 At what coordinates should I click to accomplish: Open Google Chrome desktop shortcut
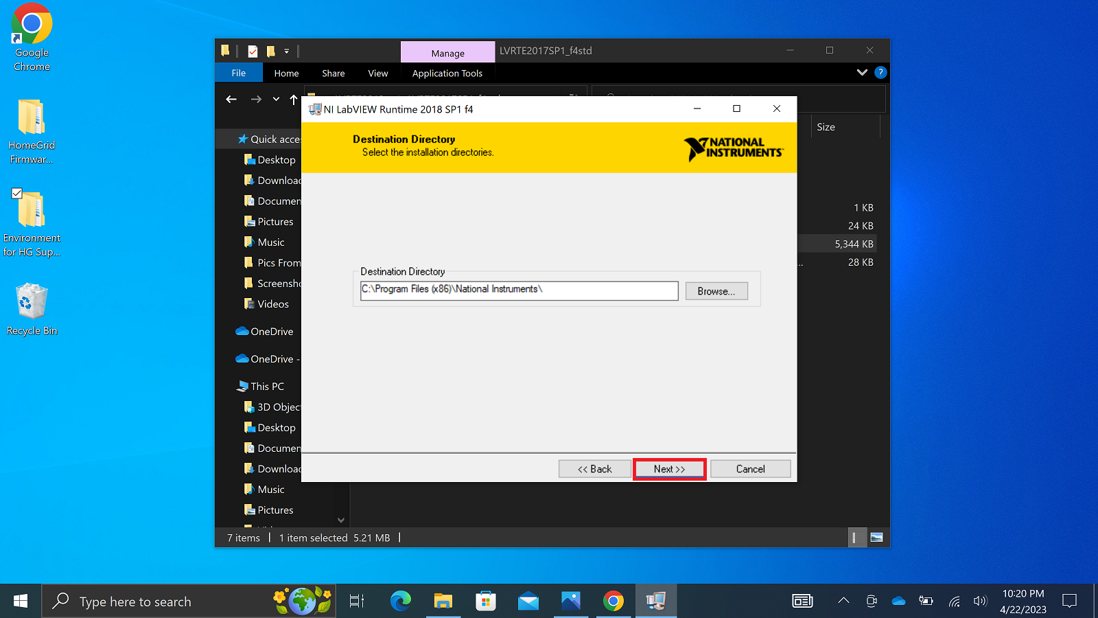(x=32, y=38)
